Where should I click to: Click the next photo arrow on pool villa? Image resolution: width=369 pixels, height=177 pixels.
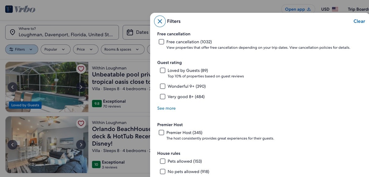pyautogui.click(x=81, y=87)
